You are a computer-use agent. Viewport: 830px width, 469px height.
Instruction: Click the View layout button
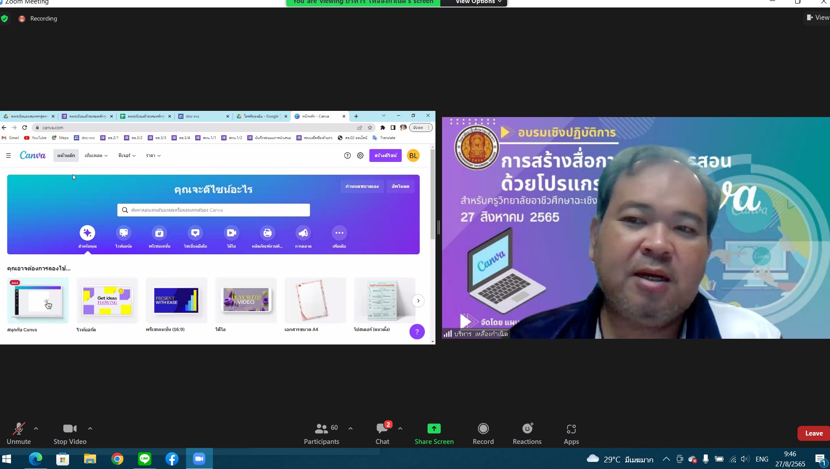pos(818,18)
